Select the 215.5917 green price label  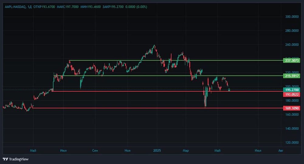[x=292, y=76]
